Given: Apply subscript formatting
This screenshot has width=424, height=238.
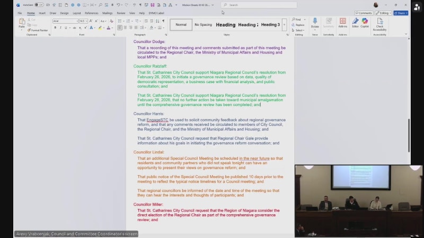Looking at the screenshot, I should (x=80, y=28).
